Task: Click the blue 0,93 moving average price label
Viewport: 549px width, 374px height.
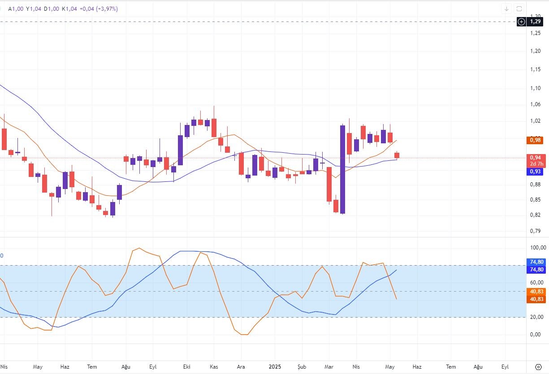Action: pyautogui.click(x=535, y=172)
